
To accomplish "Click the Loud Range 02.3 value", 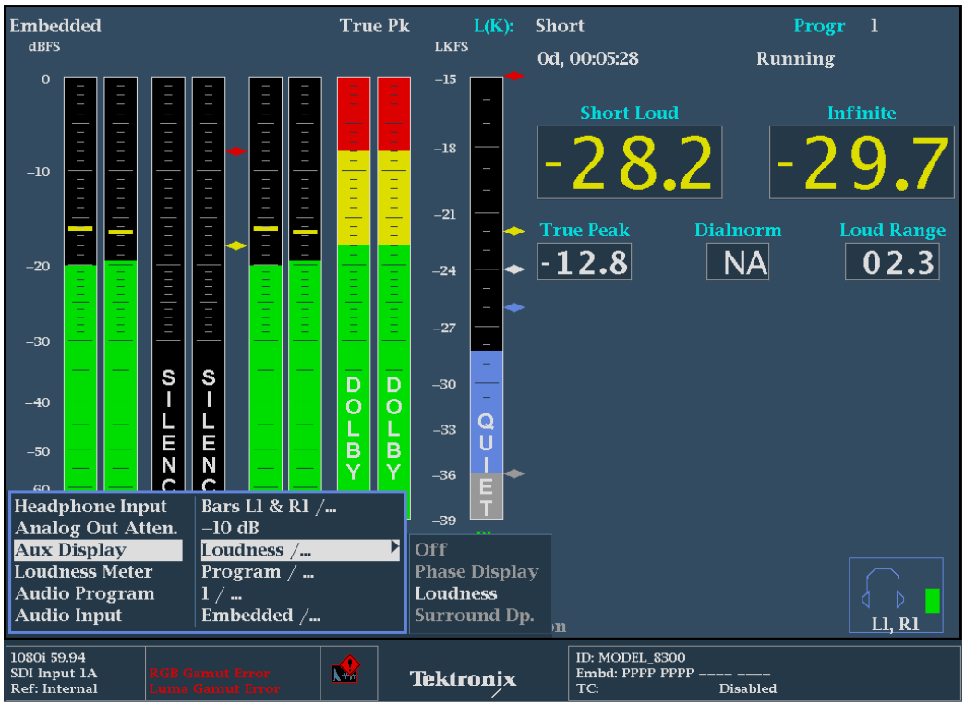I will click(892, 261).
